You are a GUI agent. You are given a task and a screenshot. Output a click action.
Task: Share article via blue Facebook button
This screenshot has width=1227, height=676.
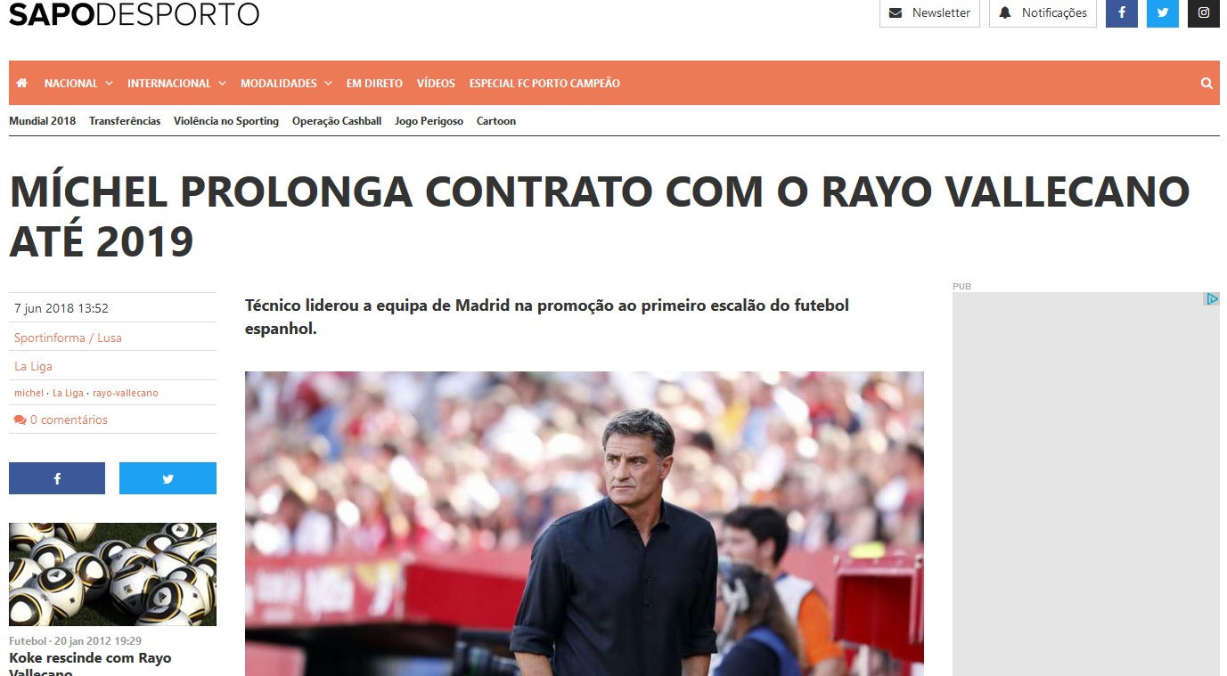57,478
